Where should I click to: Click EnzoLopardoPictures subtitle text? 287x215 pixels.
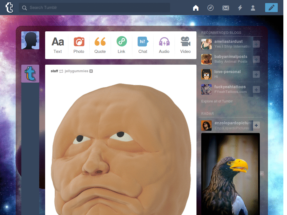coord(232,128)
